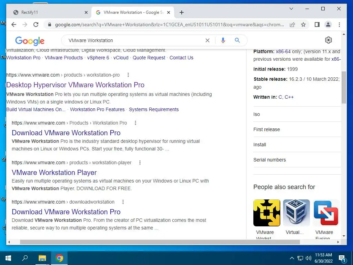Open Google quick settings gear
Viewport: 353px width, 265px height.
pyautogui.click(x=329, y=40)
